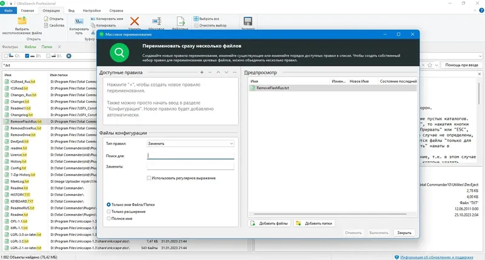This screenshot has width=485, height=260.
Task: Select 'Только имя Файла/Папки' radio button
Action: pos(109,204)
